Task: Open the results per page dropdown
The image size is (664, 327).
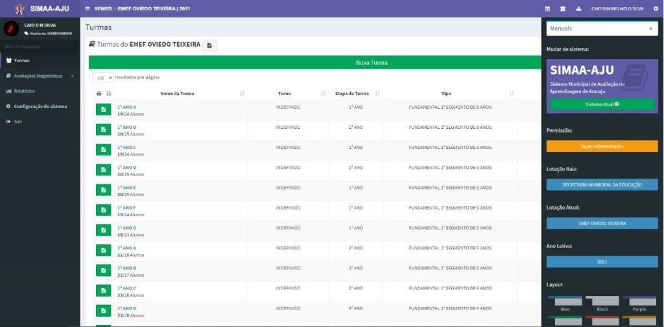Action: (x=103, y=78)
